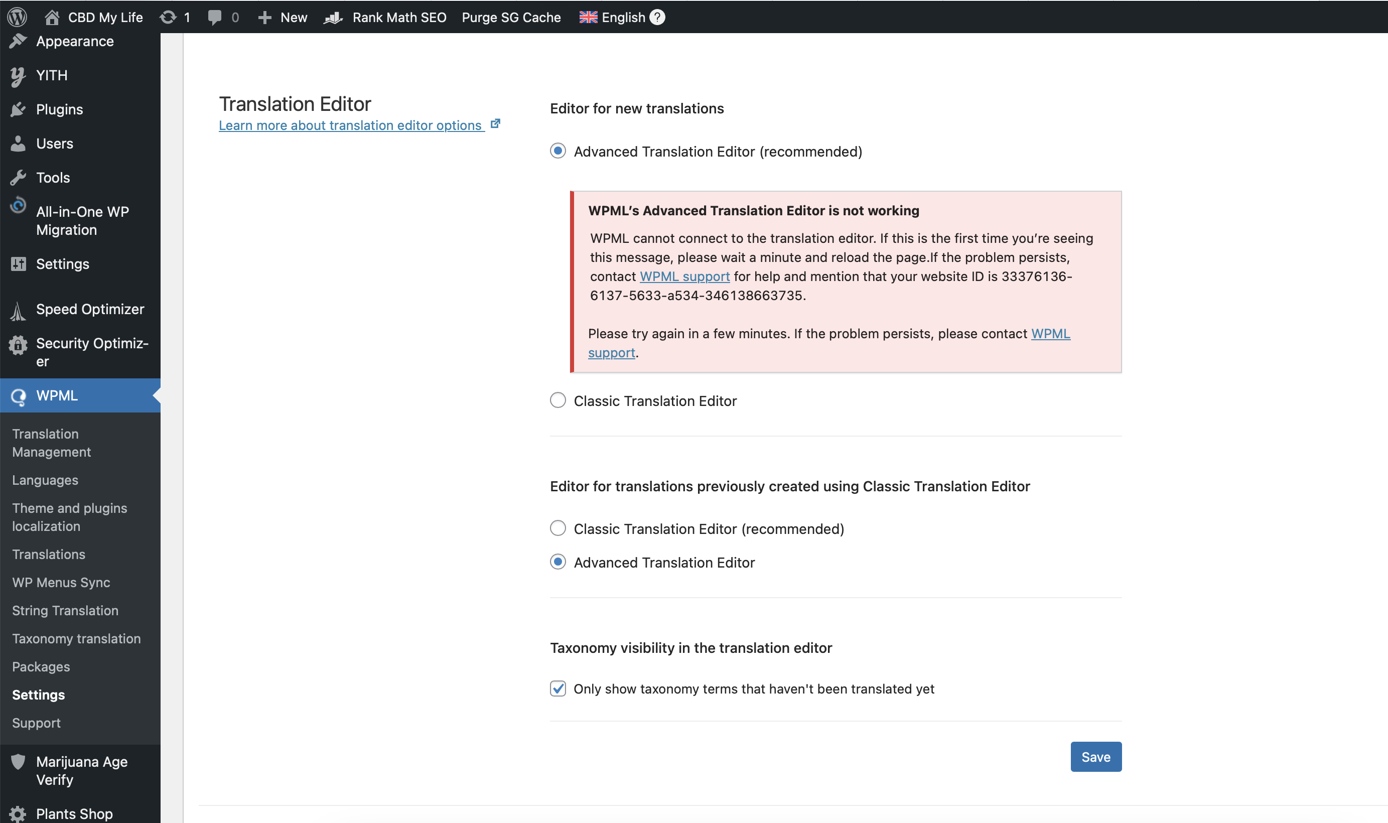Click the CBD My Life home icon

tap(52, 17)
